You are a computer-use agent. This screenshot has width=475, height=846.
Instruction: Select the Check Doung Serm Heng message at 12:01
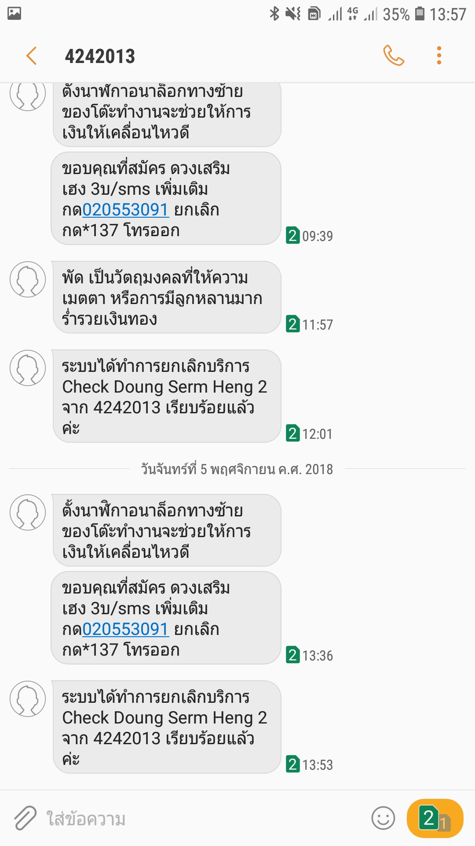click(x=166, y=396)
